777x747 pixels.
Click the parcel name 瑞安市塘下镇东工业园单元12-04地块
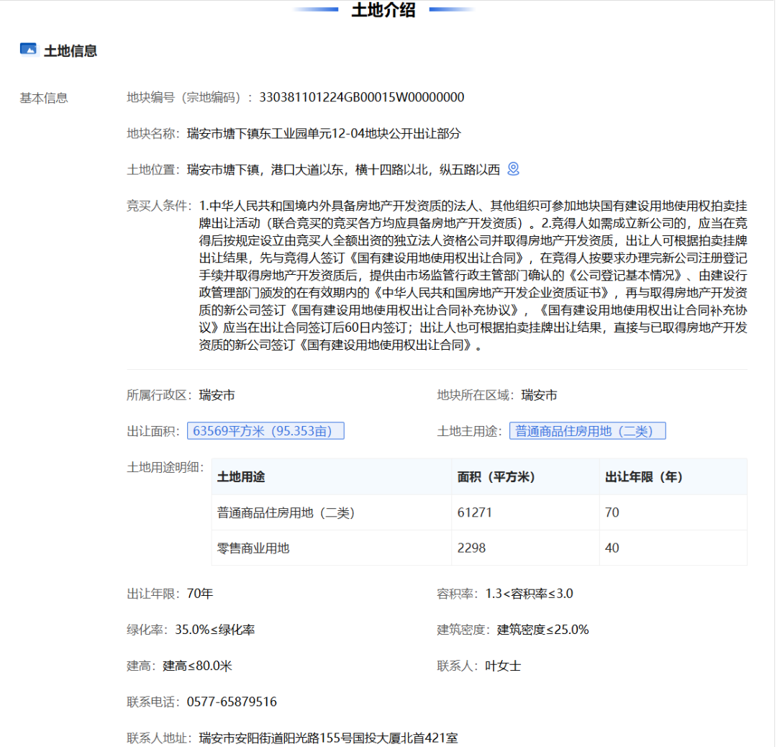pos(323,133)
